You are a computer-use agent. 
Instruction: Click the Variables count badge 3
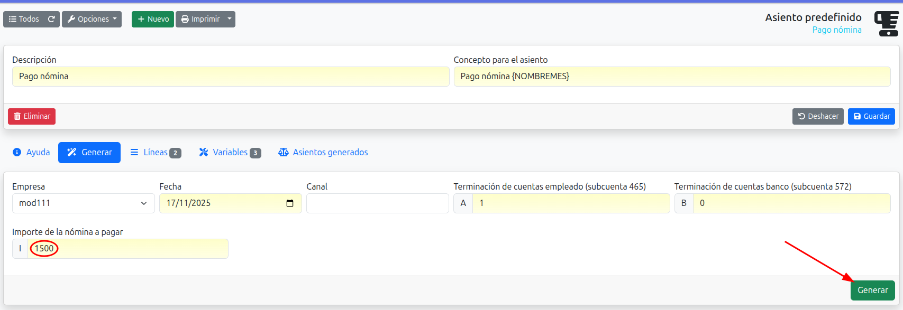click(x=255, y=153)
